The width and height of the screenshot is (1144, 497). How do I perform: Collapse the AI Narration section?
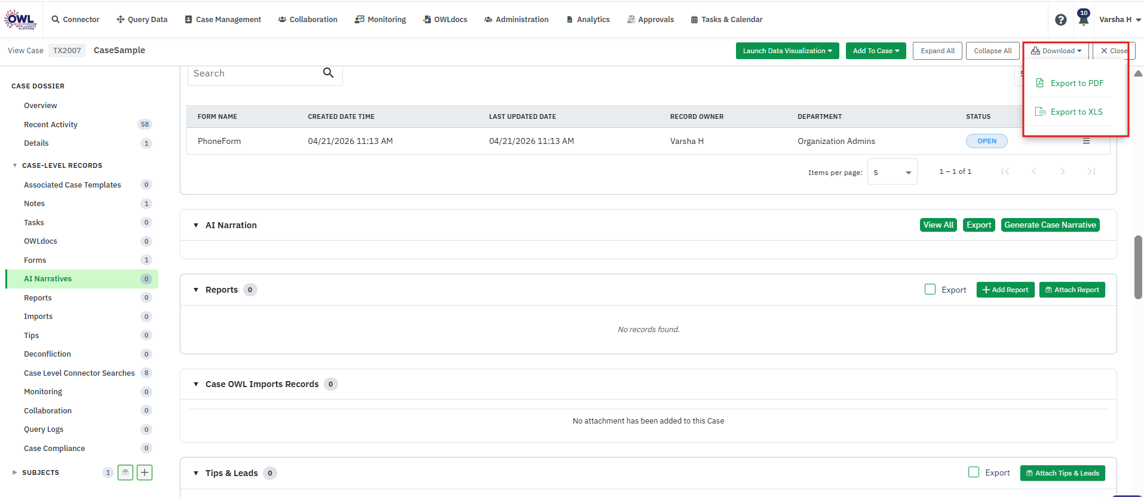196,225
